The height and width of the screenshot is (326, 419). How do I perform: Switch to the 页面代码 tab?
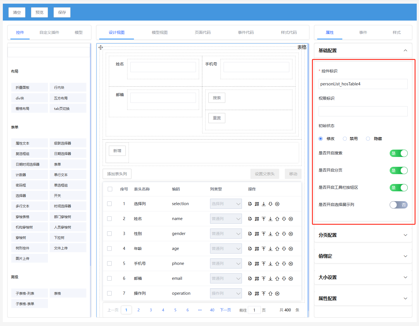click(x=202, y=32)
